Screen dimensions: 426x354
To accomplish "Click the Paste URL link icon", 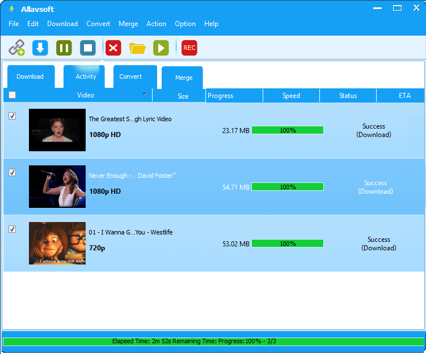I will coord(16,48).
